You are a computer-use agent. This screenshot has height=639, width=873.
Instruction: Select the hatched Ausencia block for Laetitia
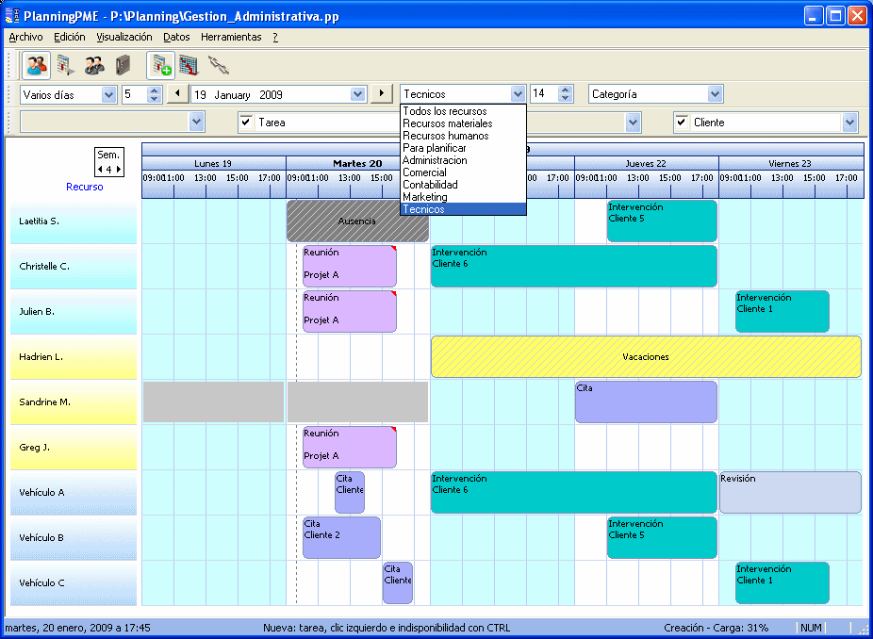pyautogui.click(x=357, y=221)
